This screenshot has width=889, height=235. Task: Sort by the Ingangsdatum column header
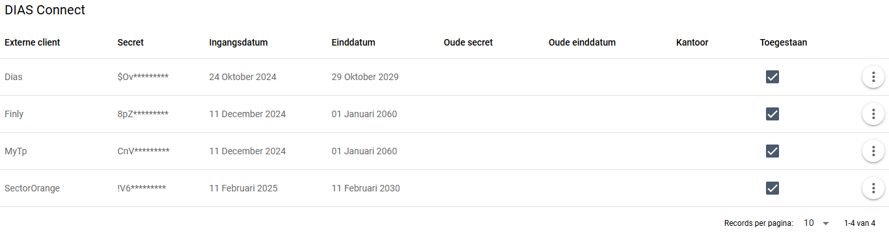point(238,42)
